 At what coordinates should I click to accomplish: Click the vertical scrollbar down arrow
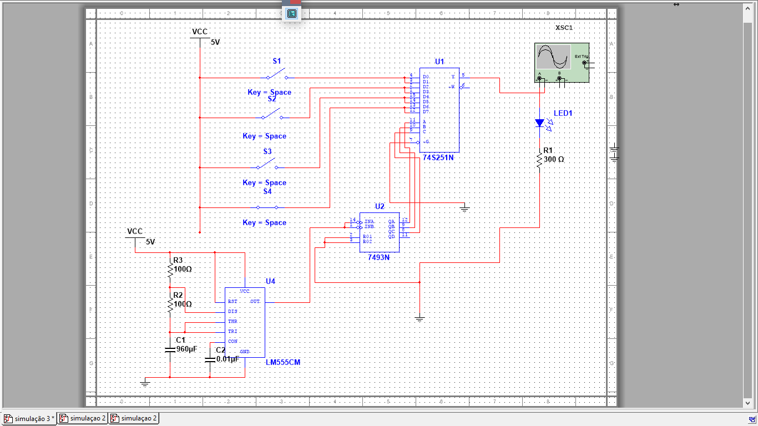[x=748, y=403]
